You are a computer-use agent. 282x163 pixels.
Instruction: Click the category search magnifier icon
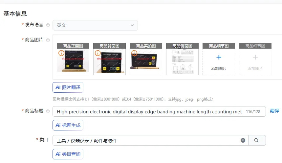[256, 140]
